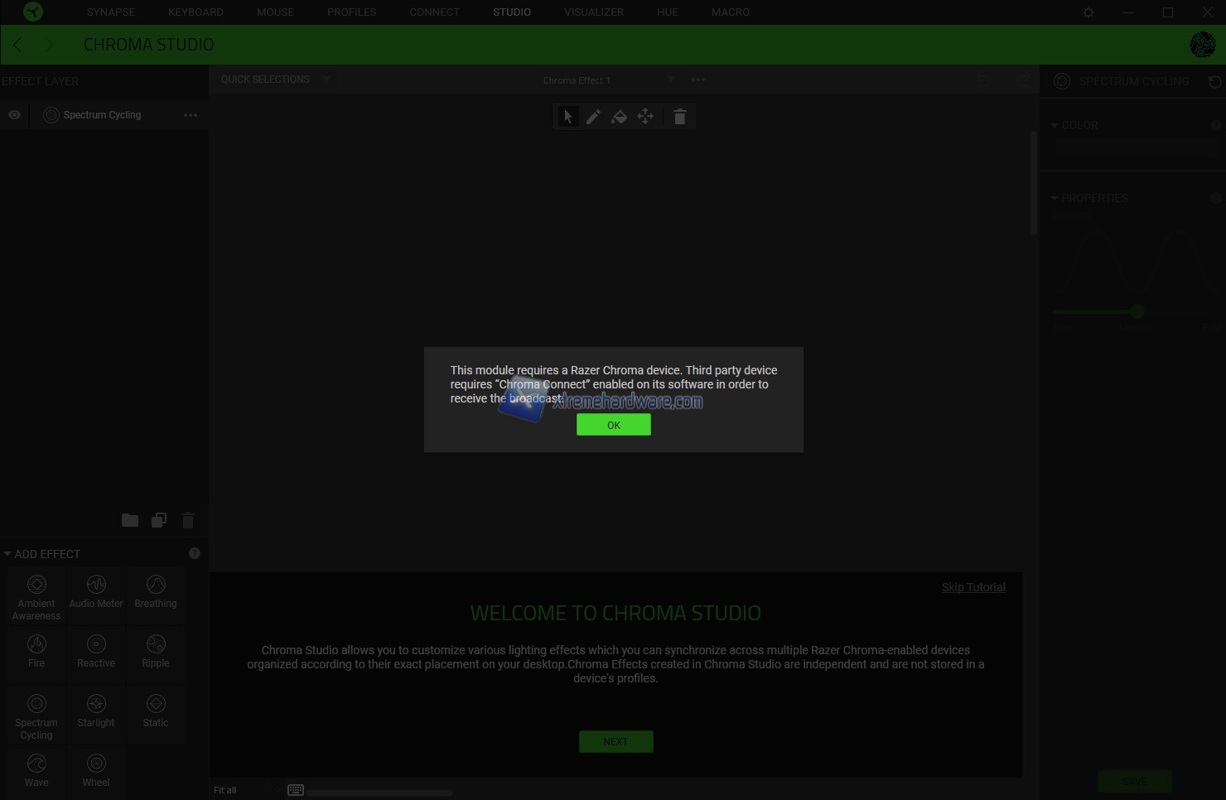1226x800 pixels.
Task: Click the trash icon in canvas toolbar
Action: click(679, 117)
